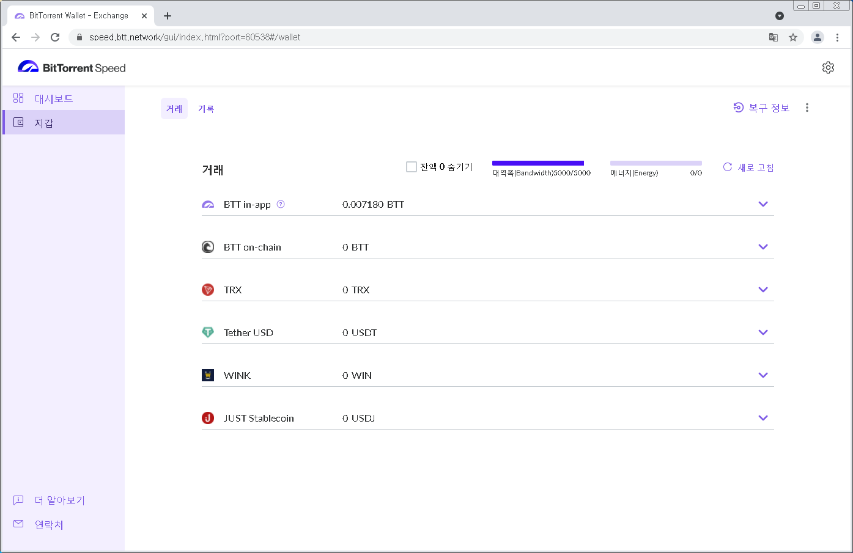
Task: Click the 더 알아보기 info bubble icon
Action: coord(18,500)
